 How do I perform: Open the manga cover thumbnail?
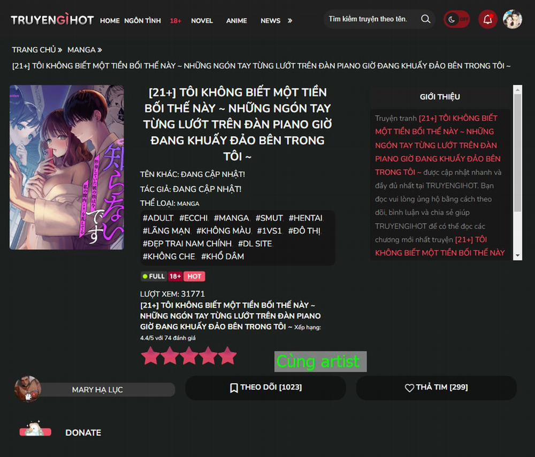tap(66, 167)
